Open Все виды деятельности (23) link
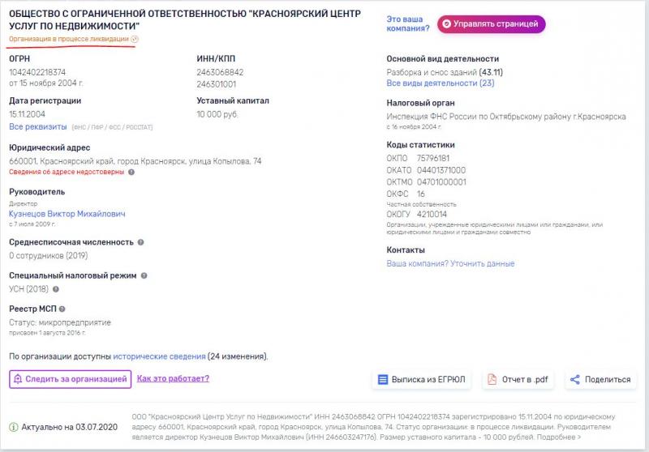649x452 pixels. (441, 83)
